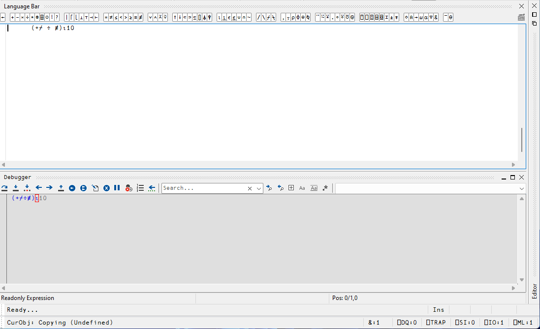Toggle whole word search option

(x=314, y=188)
